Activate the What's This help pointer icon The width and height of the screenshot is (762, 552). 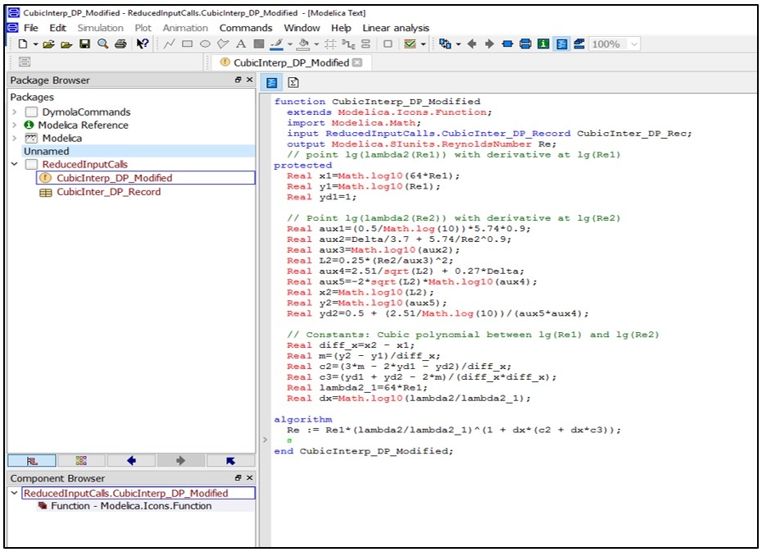(142, 44)
